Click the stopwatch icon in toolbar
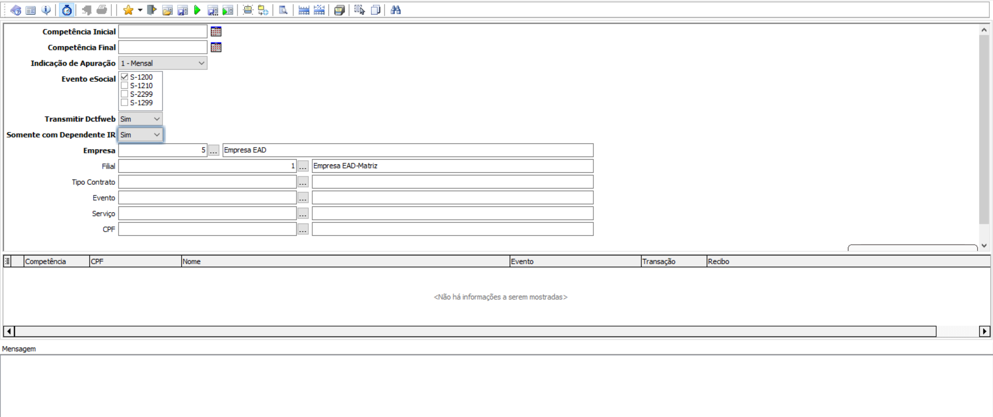 pyautogui.click(x=67, y=10)
